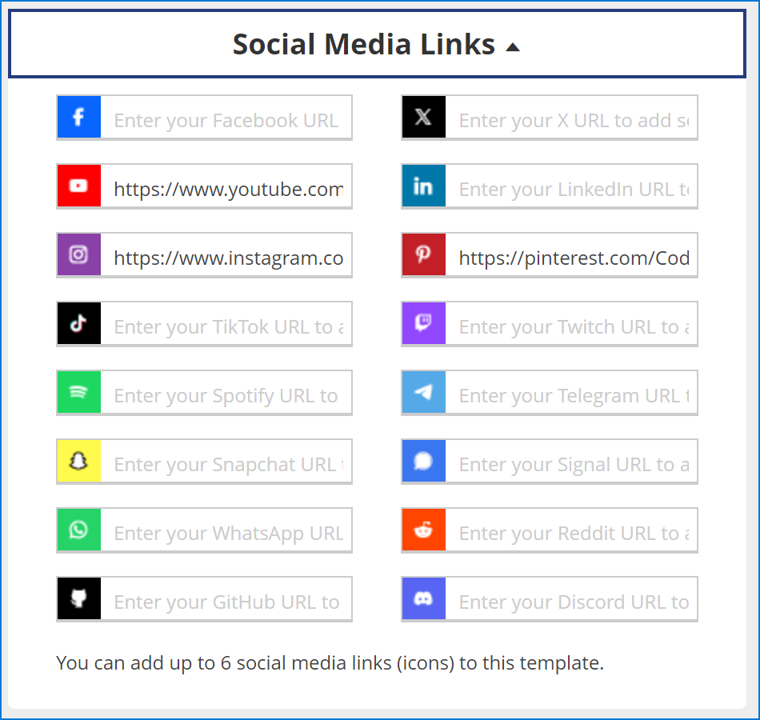The width and height of the screenshot is (760, 720).
Task: Click the '6 social media links' note text
Action: pyautogui.click(x=330, y=662)
